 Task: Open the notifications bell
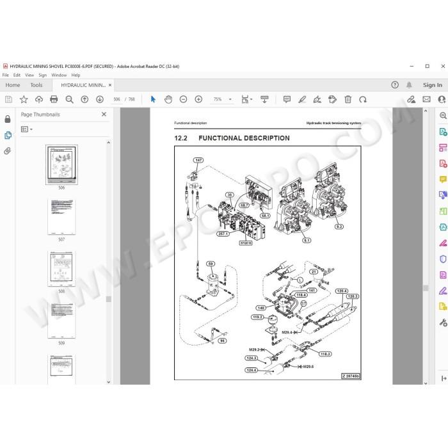[x=409, y=85]
